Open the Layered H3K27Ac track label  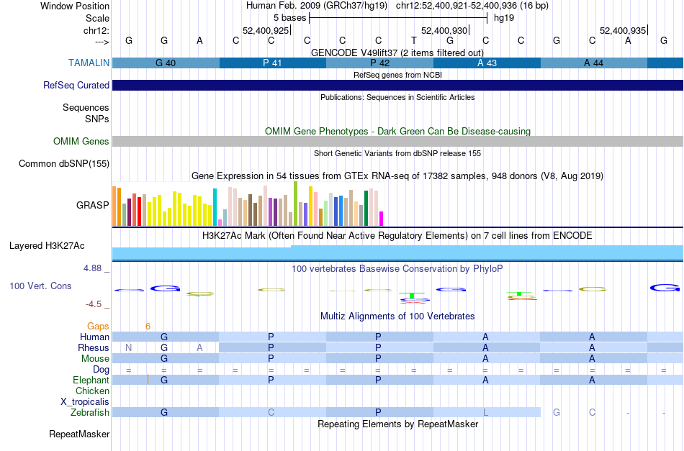click(x=47, y=246)
